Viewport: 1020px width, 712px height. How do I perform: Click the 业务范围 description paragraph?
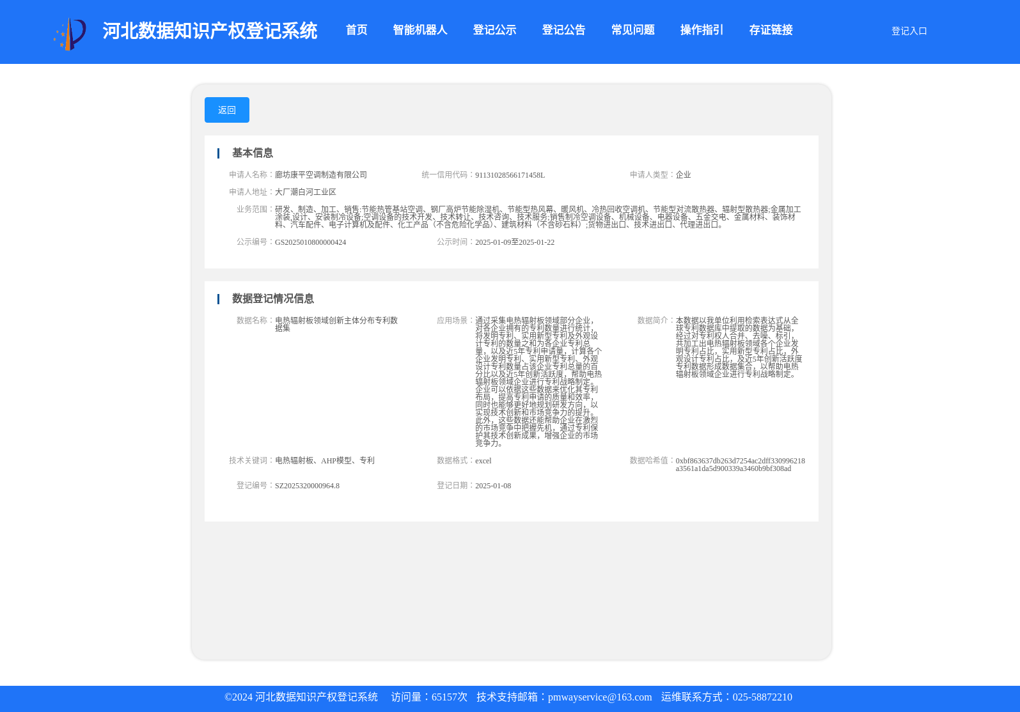[538, 217]
